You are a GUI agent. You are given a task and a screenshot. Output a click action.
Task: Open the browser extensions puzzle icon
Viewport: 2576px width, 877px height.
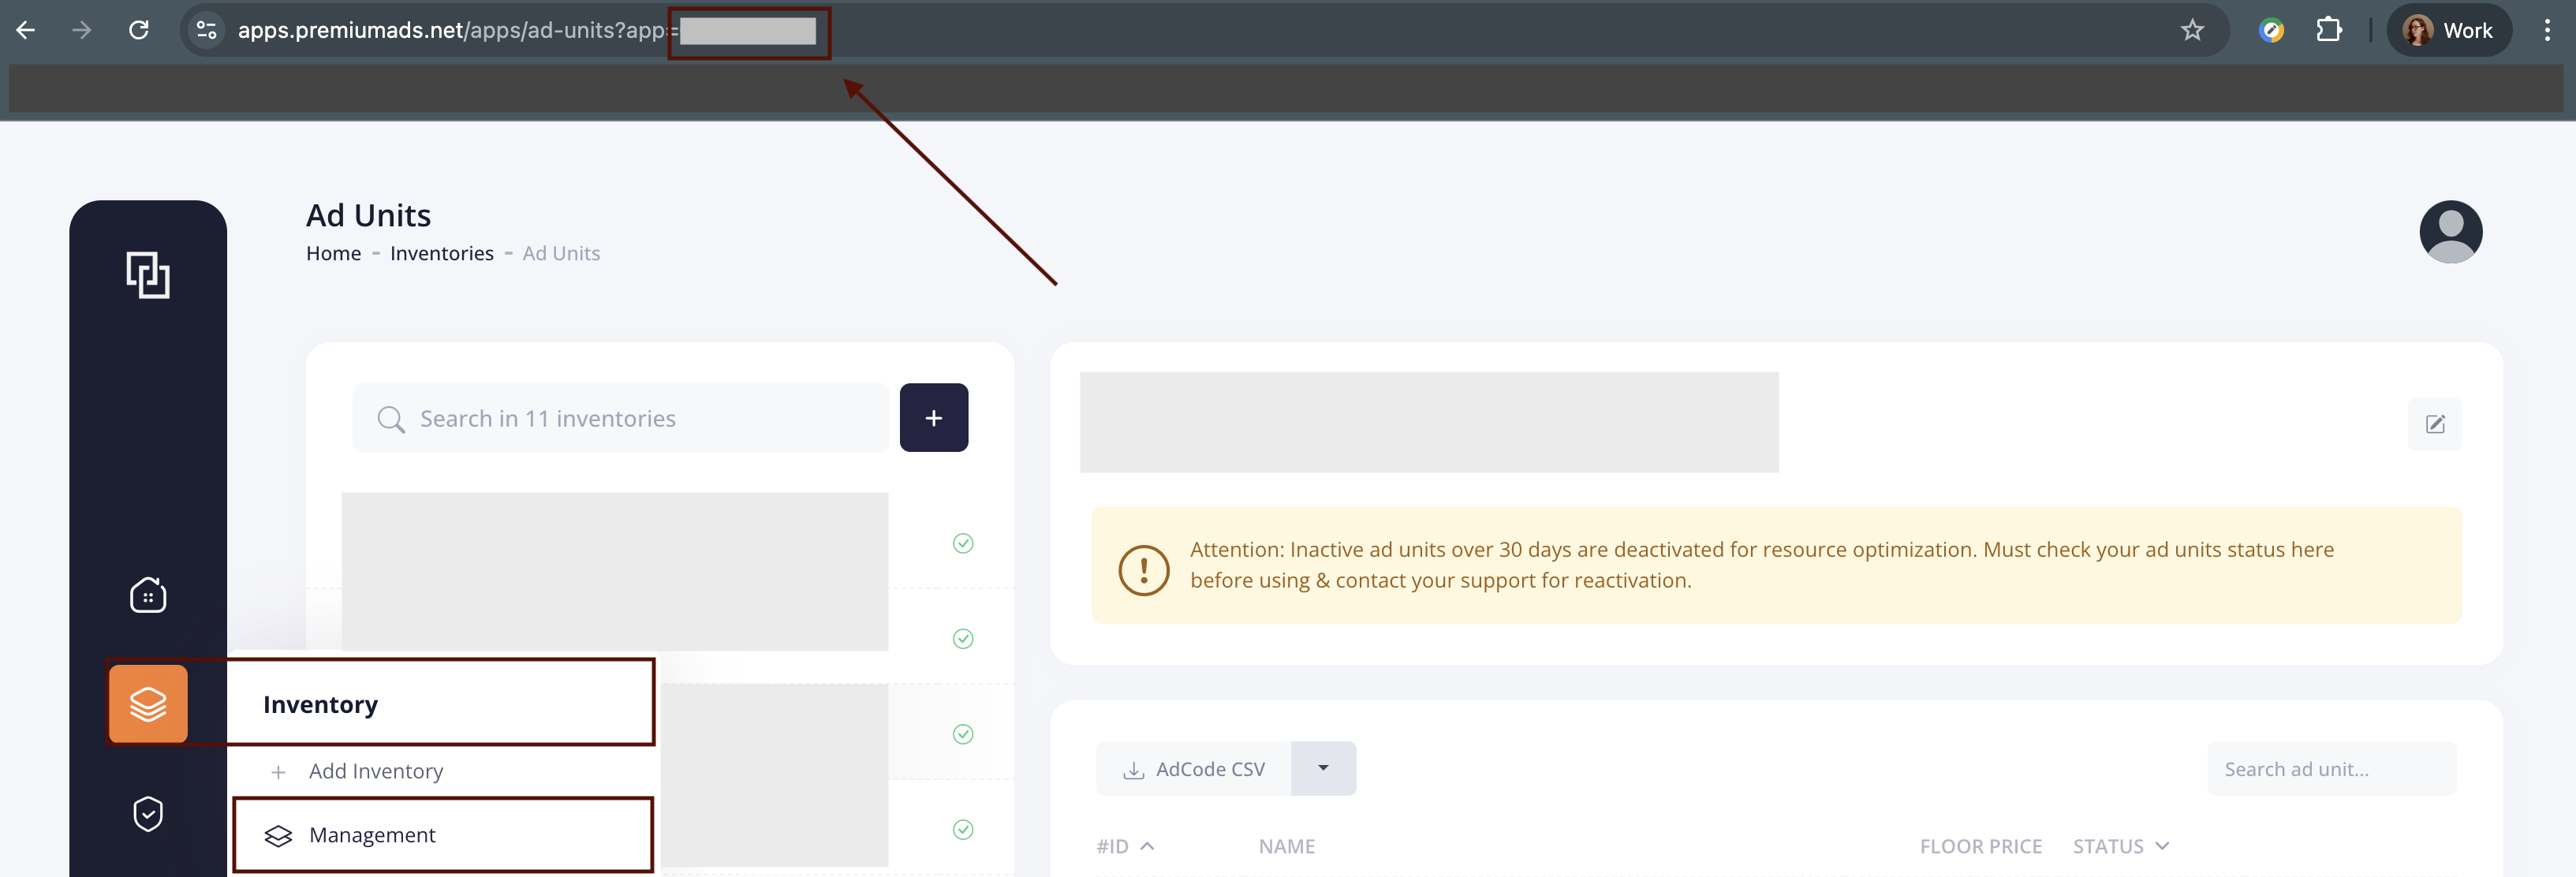coord(2329,30)
